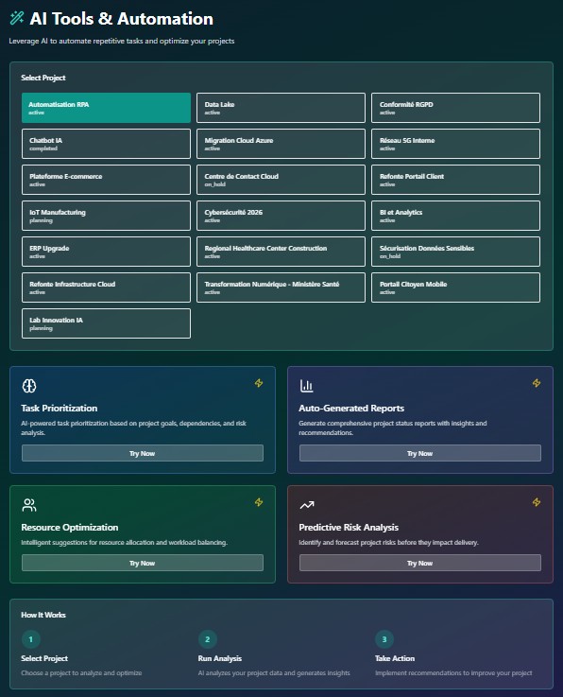Select the Refonte Infrastructure Cloud project
Viewport: 563px width, 697px height.
pyautogui.click(x=106, y=288)
